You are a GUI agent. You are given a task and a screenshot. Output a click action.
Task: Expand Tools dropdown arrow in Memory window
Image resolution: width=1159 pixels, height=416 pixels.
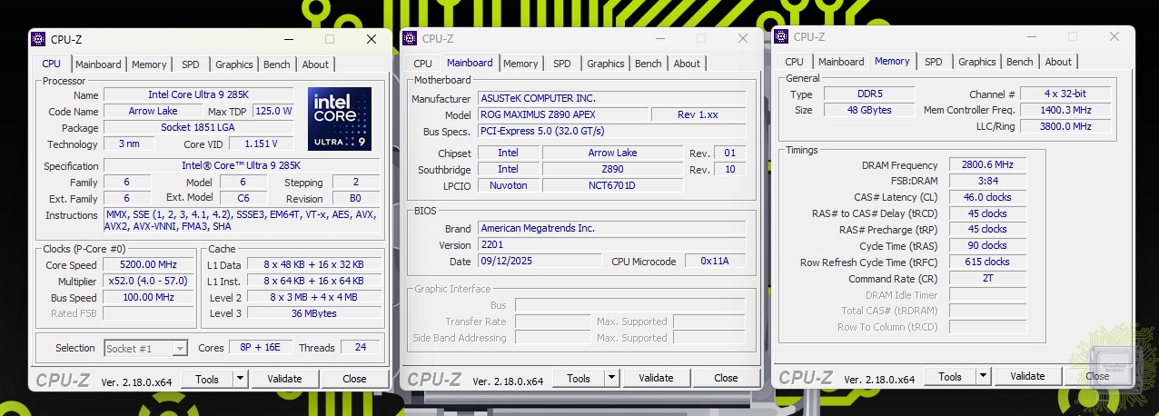click(x=983, y=376)
